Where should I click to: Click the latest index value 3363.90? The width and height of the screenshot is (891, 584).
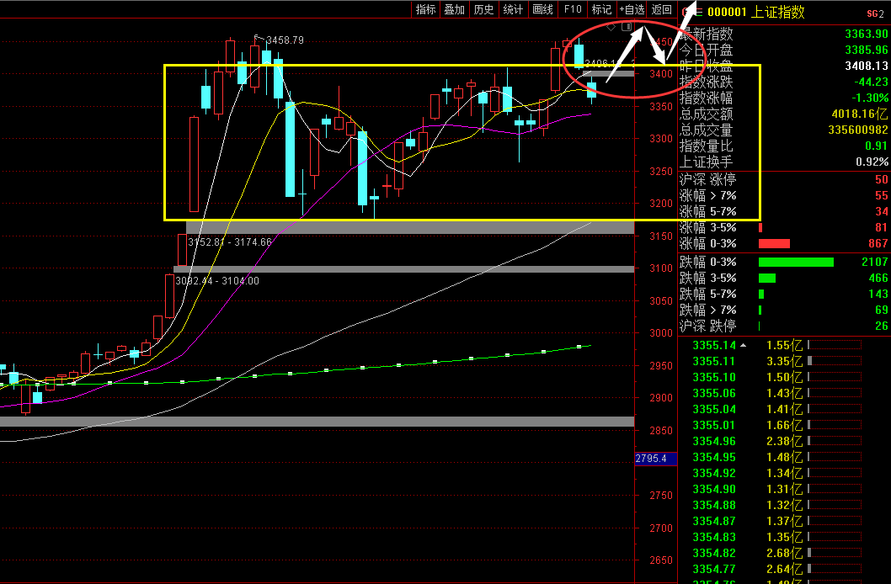point(867,34)
